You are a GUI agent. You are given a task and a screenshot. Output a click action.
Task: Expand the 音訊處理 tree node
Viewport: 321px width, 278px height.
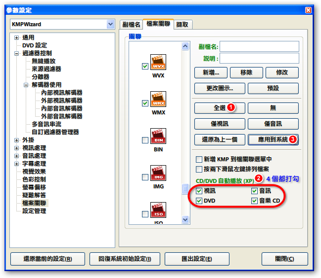click(x=17, y=156)
